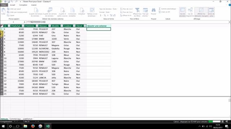The width and height of the screenshot is (231, 129).
Task: Switch to the Accueil tab
Action: click(x=13, y=5)
